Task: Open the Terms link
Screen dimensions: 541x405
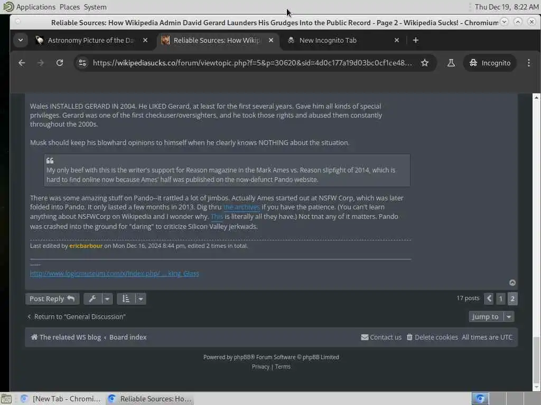Action: (x=283, y=367)
